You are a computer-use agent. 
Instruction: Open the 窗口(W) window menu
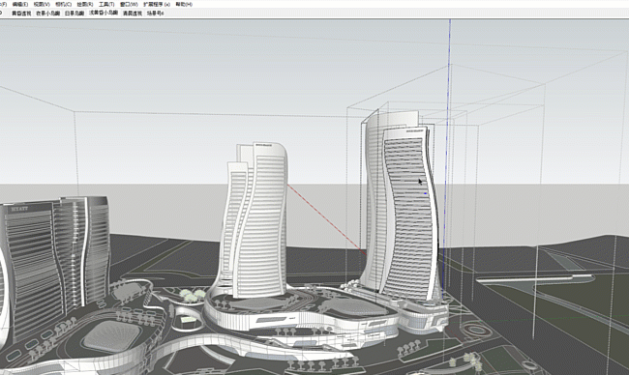click(129, 4)
